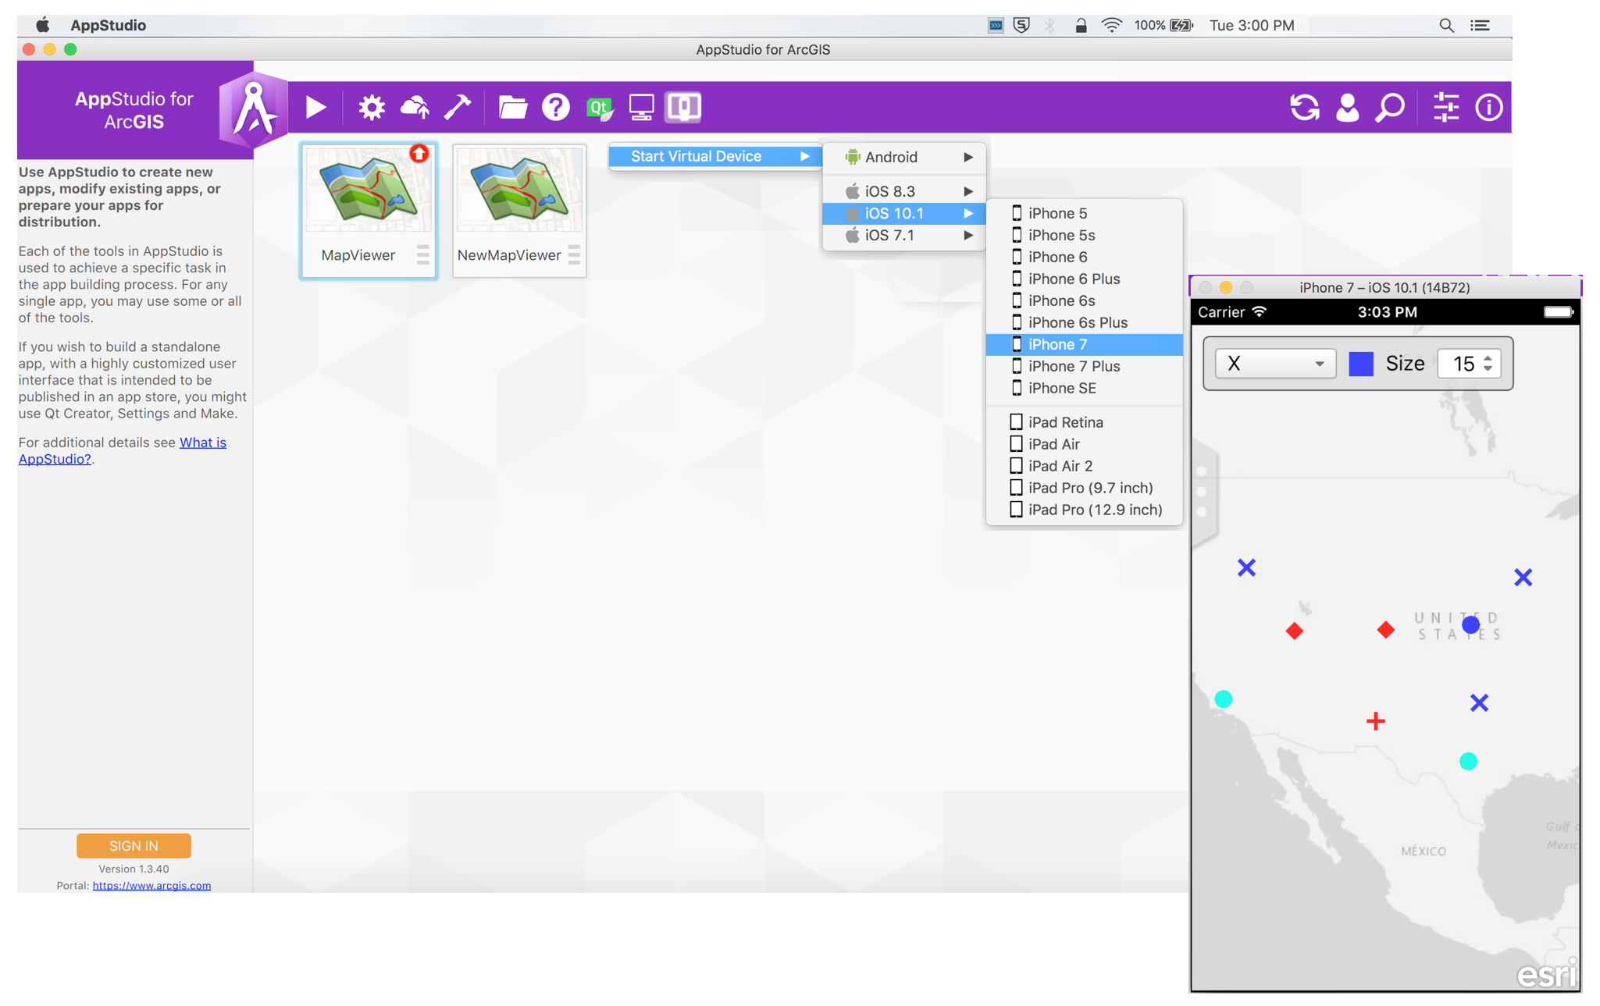Viewport: 1600px width, 1006px height.
Task: Open the sliders filter options icon
Action: [x=1445, y=107]
